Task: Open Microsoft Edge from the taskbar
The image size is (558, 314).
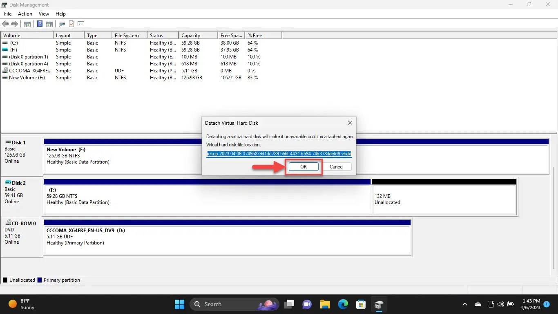Action: [343, 304]
